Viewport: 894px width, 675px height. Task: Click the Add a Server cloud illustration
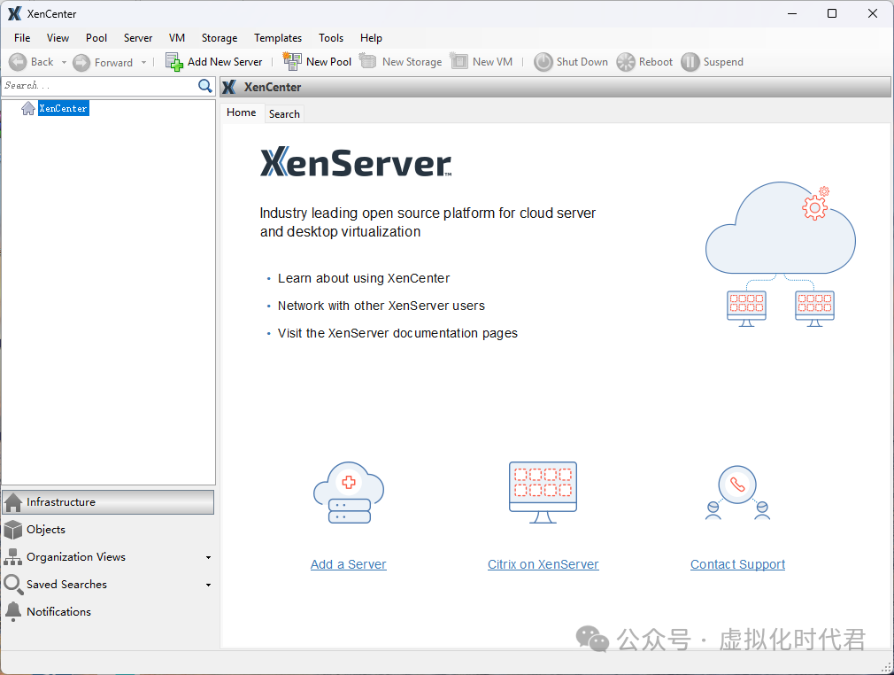(x=349, y=493)
